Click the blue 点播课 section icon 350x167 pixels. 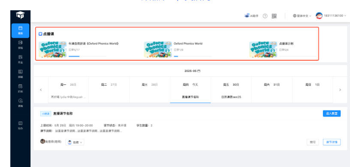(x=40, y=34)
